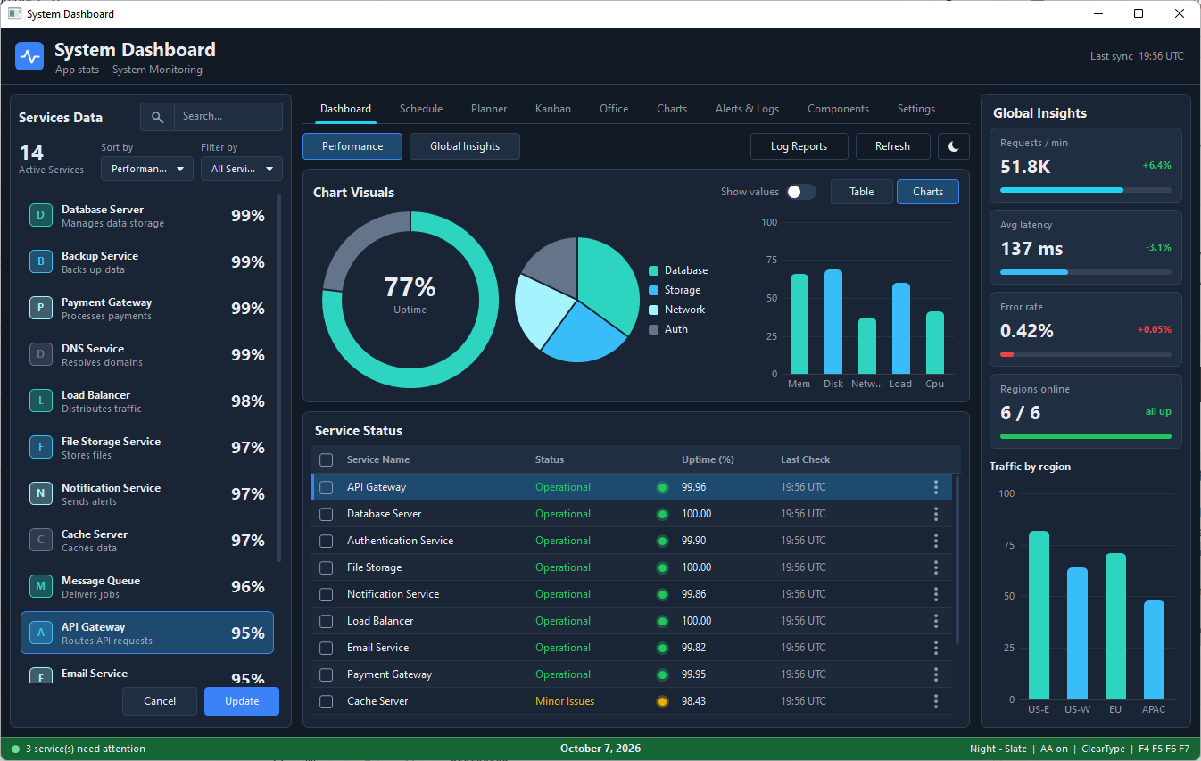The height and width of the screenshot is (761, 1201).
Task: Toggle the Show values switch
Action: pyautogui.click(x=800, y=192)
